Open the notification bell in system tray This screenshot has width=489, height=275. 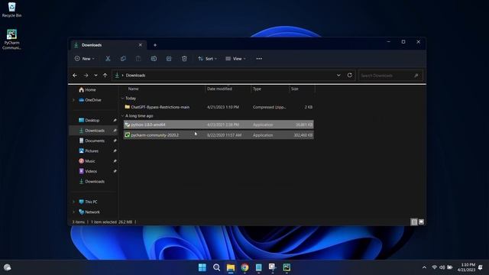click(x=481, y=267)
